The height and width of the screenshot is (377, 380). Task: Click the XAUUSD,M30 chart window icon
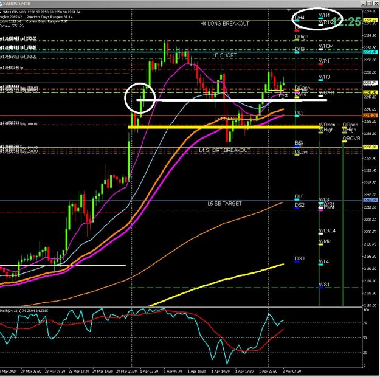point(1,4)
